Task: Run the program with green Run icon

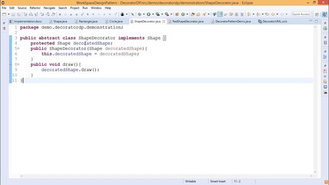Action: (149, 14)
